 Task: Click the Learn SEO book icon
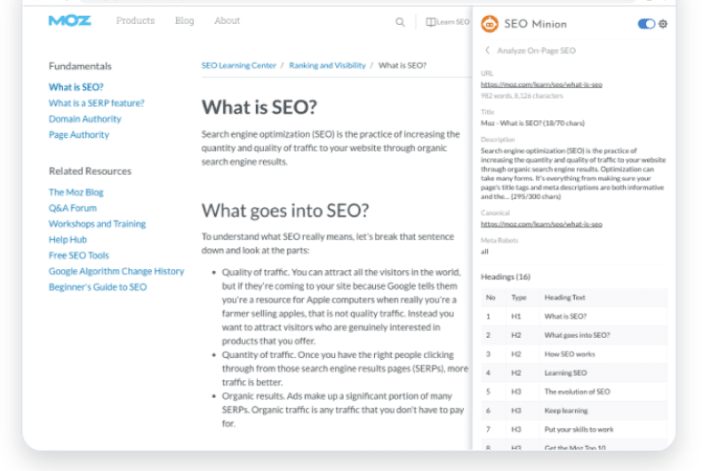(x=431, y=21)
